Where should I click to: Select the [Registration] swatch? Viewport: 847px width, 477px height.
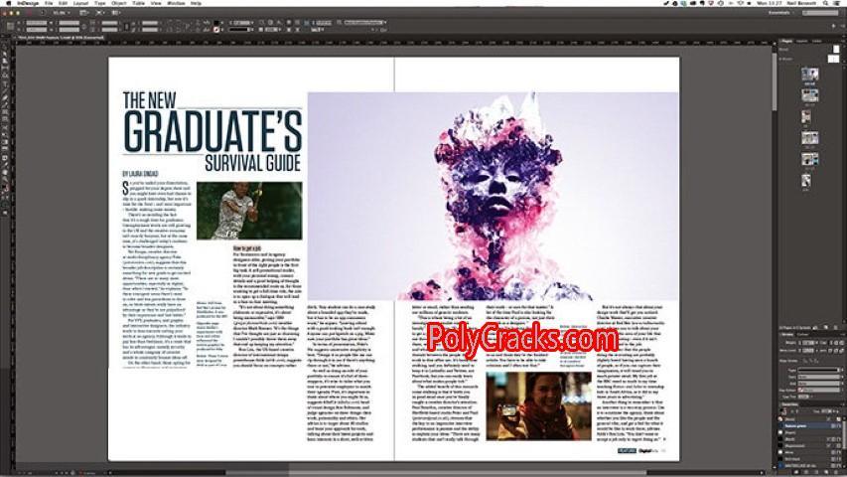click(808, 445)
